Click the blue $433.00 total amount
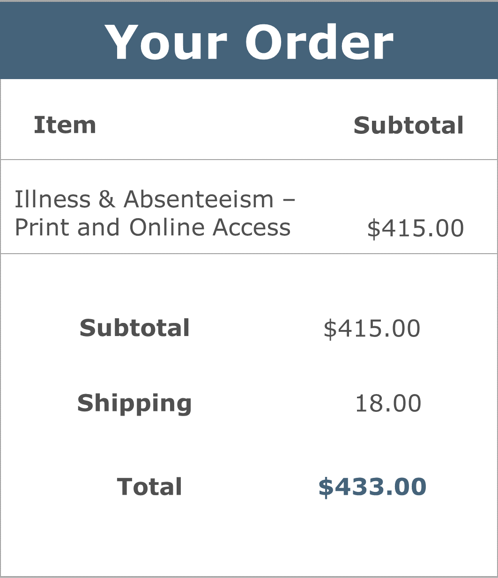The image size is (498, 578). [372, 487]
